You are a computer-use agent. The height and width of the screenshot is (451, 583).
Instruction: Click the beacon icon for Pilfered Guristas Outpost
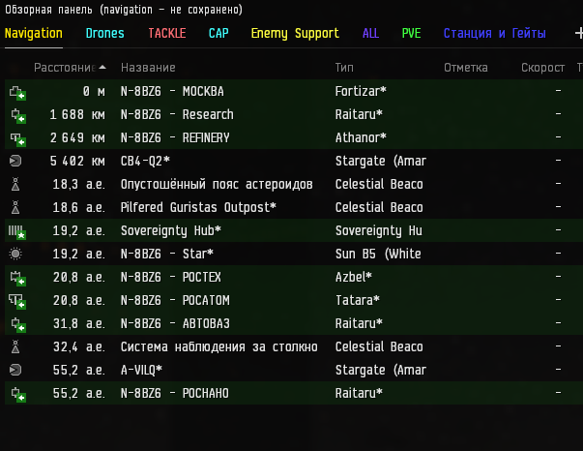(x=15, y=207)
